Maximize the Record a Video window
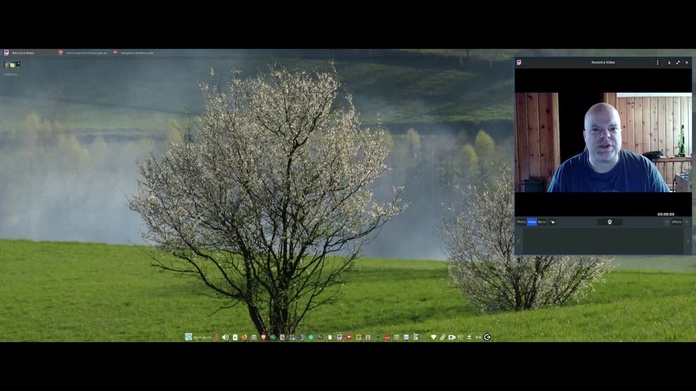 coord(678,62)
